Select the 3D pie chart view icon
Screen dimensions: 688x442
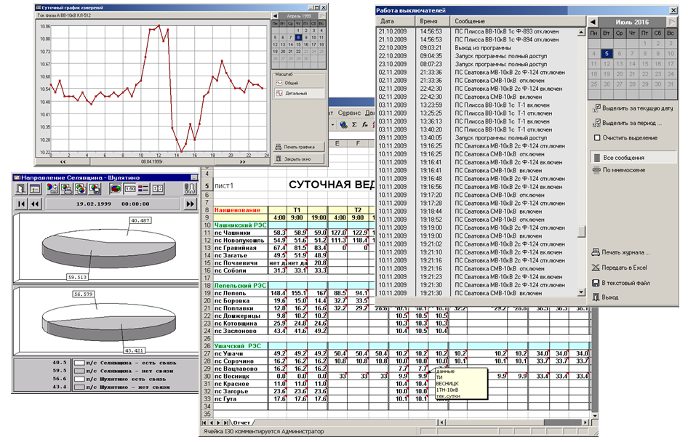116,188
